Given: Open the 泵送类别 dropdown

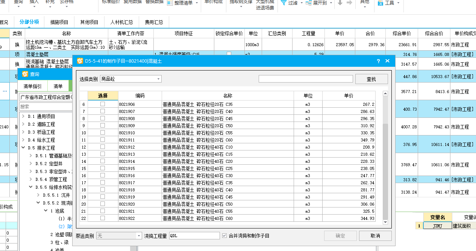Looking at the screenshot, I should [138, 236].
